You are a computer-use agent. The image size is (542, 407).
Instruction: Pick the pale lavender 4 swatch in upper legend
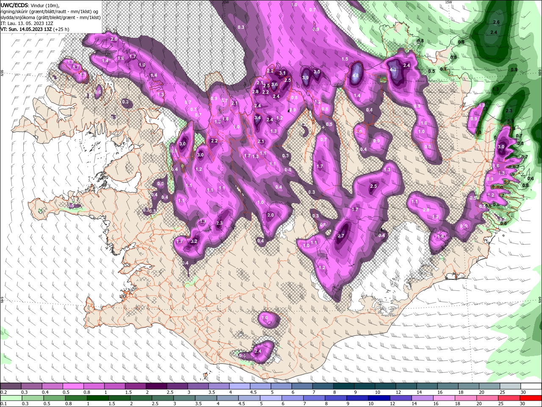[x=240, y=386]
